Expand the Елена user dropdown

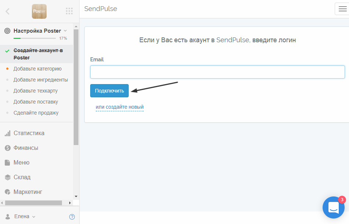(25, 216)
